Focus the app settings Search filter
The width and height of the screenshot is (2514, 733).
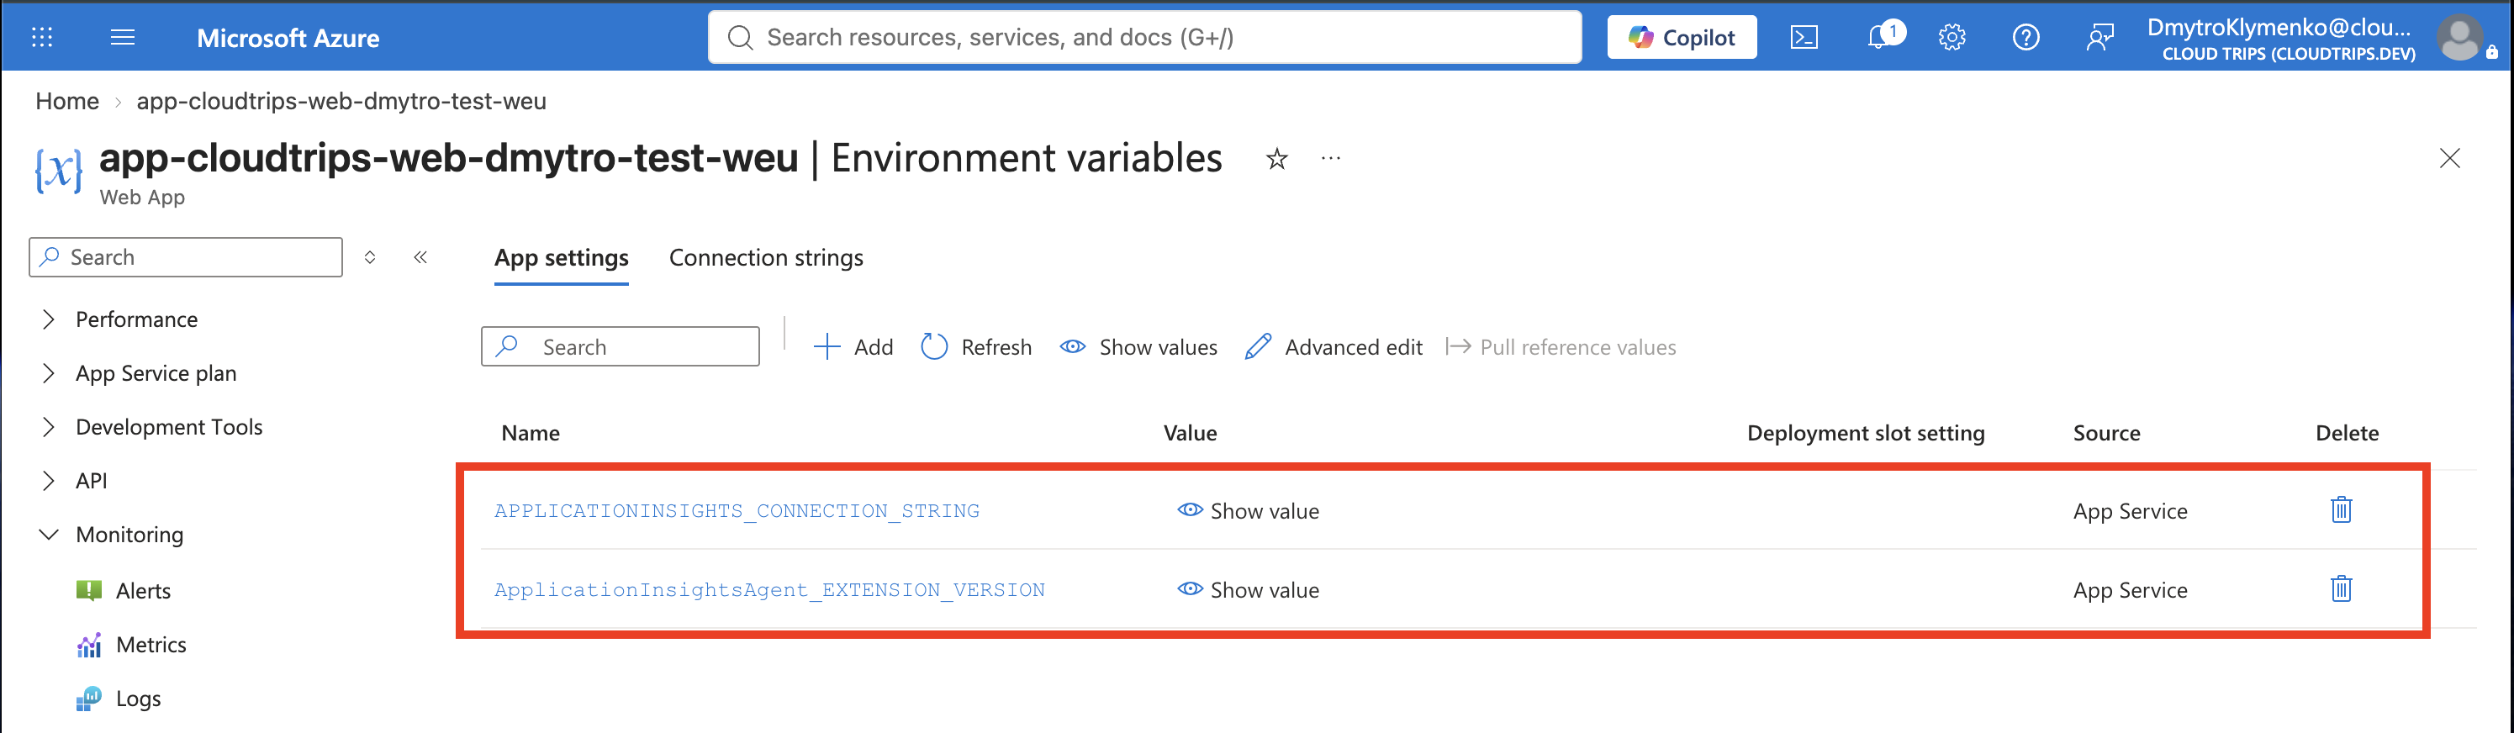pos(620,346)
